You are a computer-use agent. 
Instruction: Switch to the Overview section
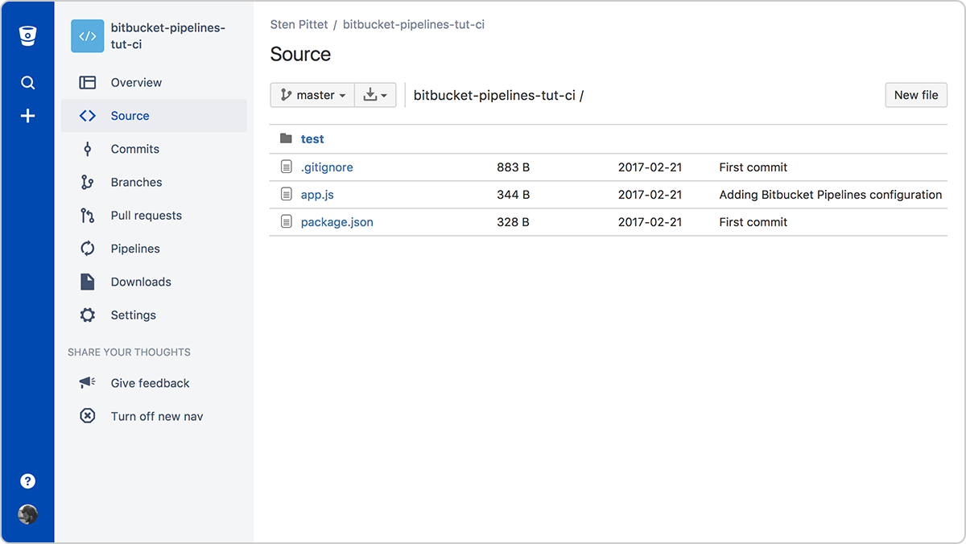click(137, 82)
